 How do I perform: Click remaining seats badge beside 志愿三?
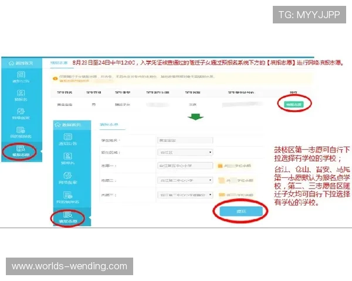click(236, 195)
